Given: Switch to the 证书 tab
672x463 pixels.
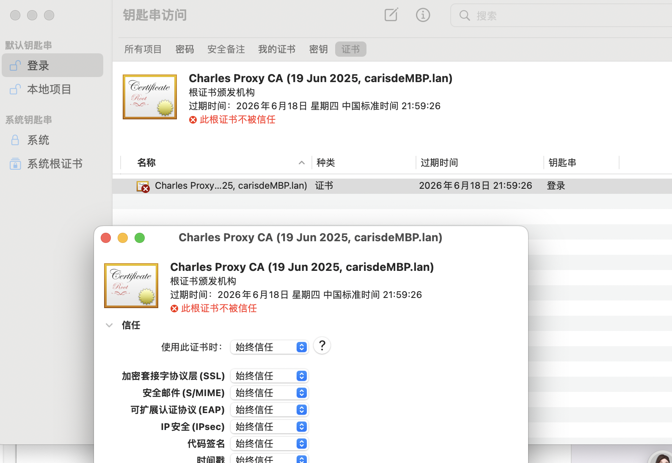Looking at the screenshot, I should [x=351, y=49].
